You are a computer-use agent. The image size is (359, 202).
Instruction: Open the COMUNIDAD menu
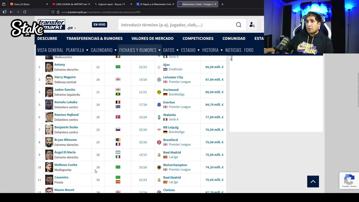(234, 38)
